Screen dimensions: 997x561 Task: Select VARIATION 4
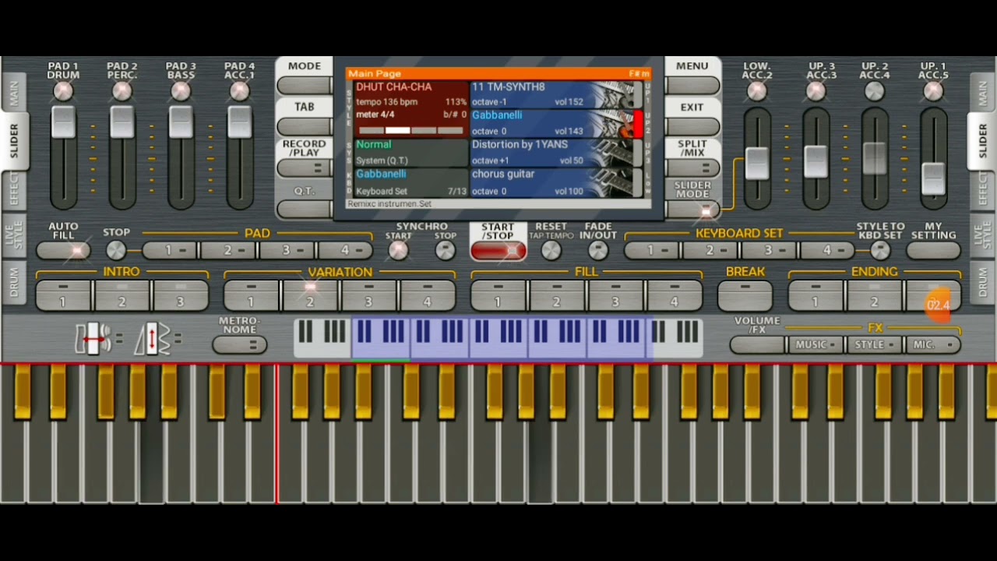tap(428, 296)
